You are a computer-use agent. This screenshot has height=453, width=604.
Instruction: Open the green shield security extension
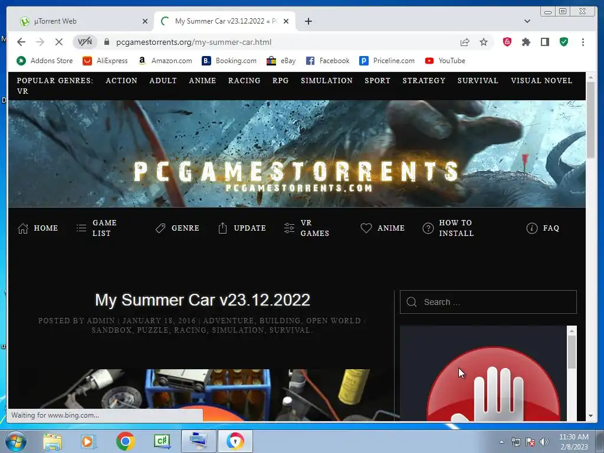(563, 42)
